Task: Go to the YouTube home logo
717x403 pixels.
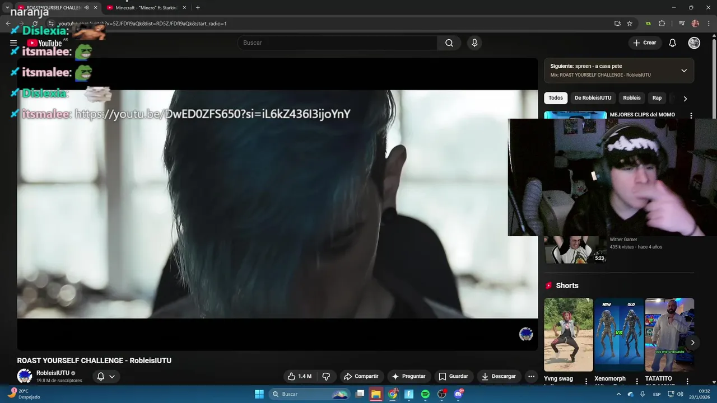Action: tap(45, 43)
